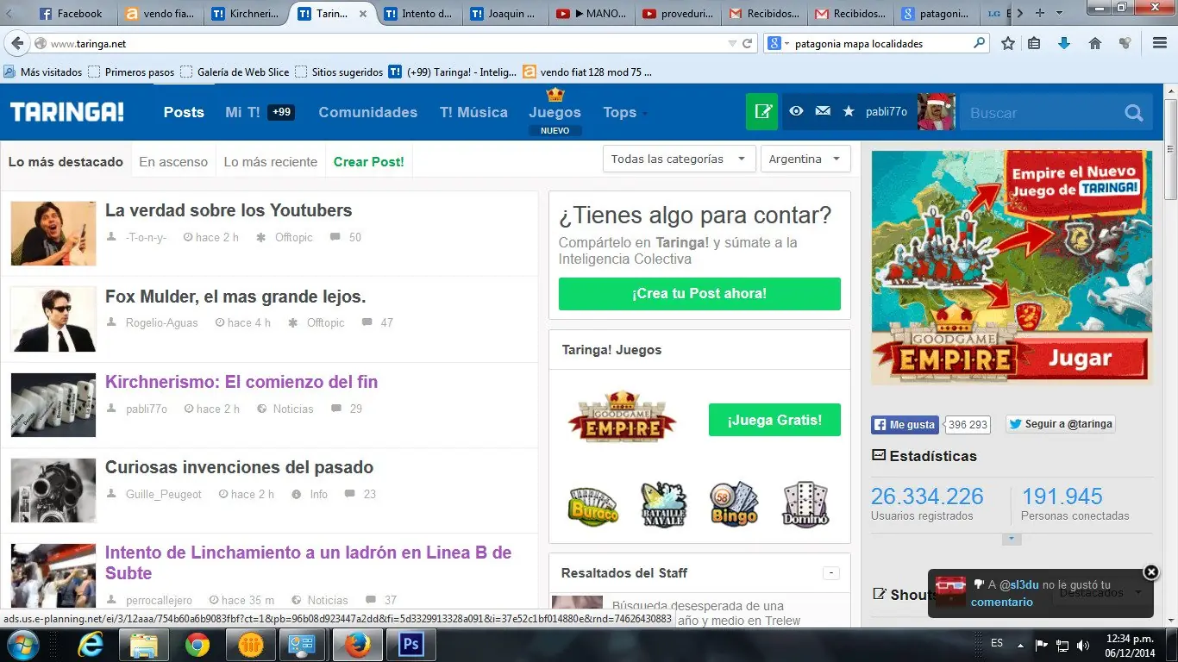Reload the page using refresh icon

(x=748, y=43)
